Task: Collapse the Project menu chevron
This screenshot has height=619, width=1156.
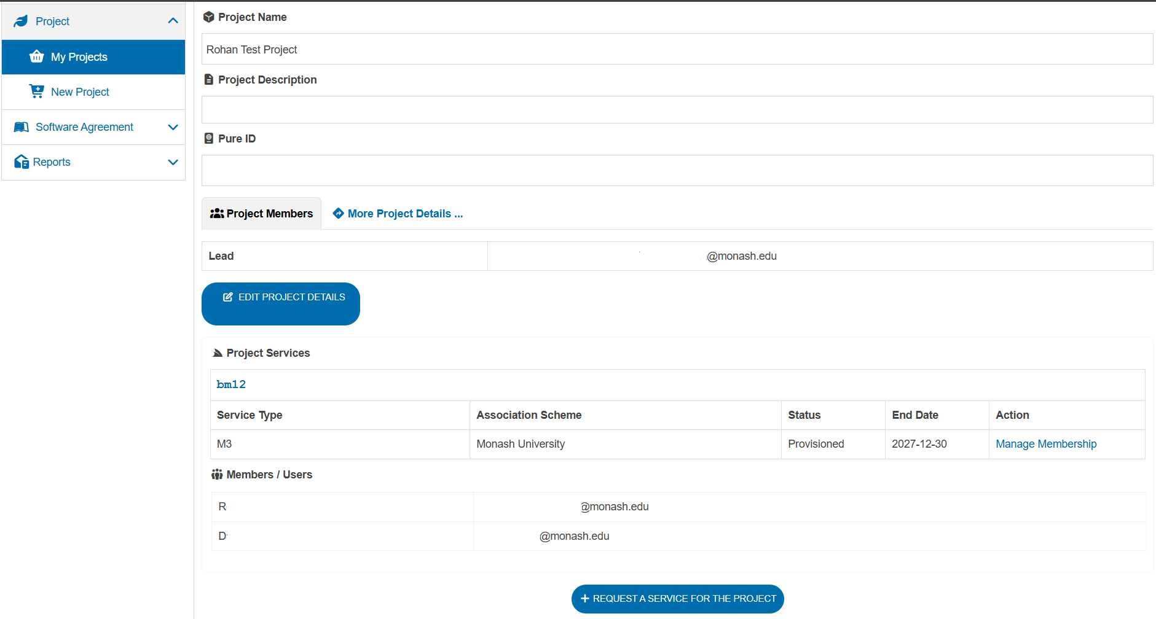Action: click(173, 21)
